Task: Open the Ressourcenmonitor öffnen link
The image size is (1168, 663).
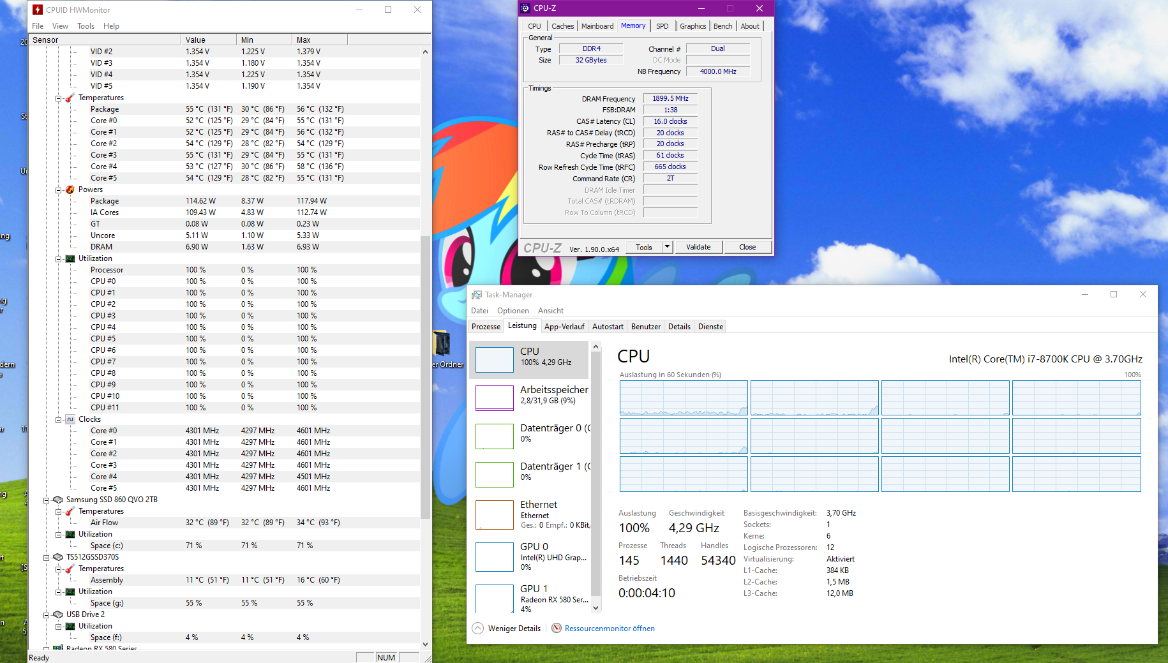Action: (x=603, y=629)
